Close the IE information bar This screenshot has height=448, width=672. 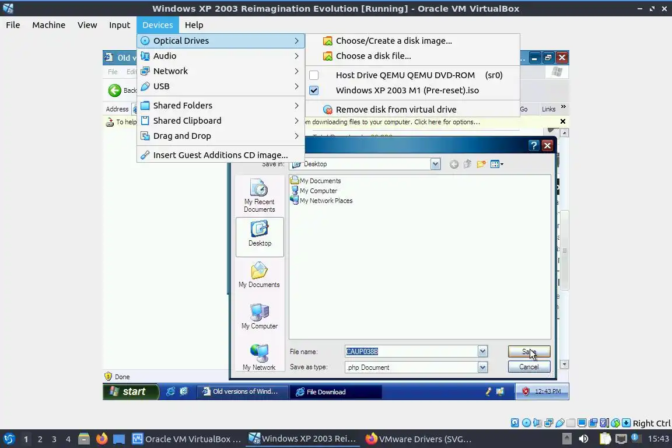point(563,122)
